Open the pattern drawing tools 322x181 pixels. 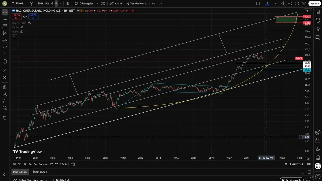[x=5, y=33]
